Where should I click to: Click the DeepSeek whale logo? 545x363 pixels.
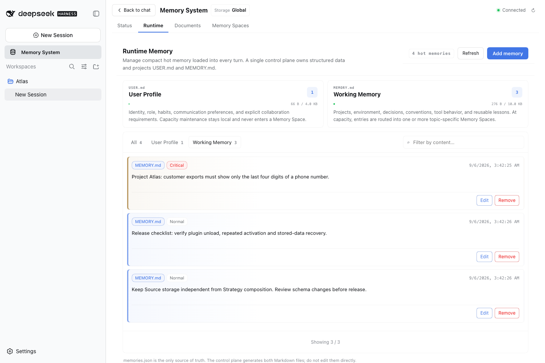(x=11, y=14)
